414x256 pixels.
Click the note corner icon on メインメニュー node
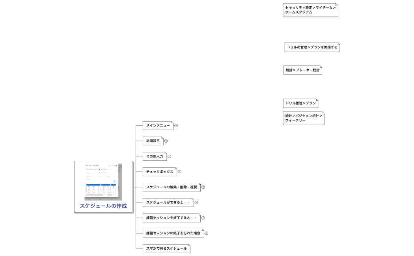tap(172, 122)
